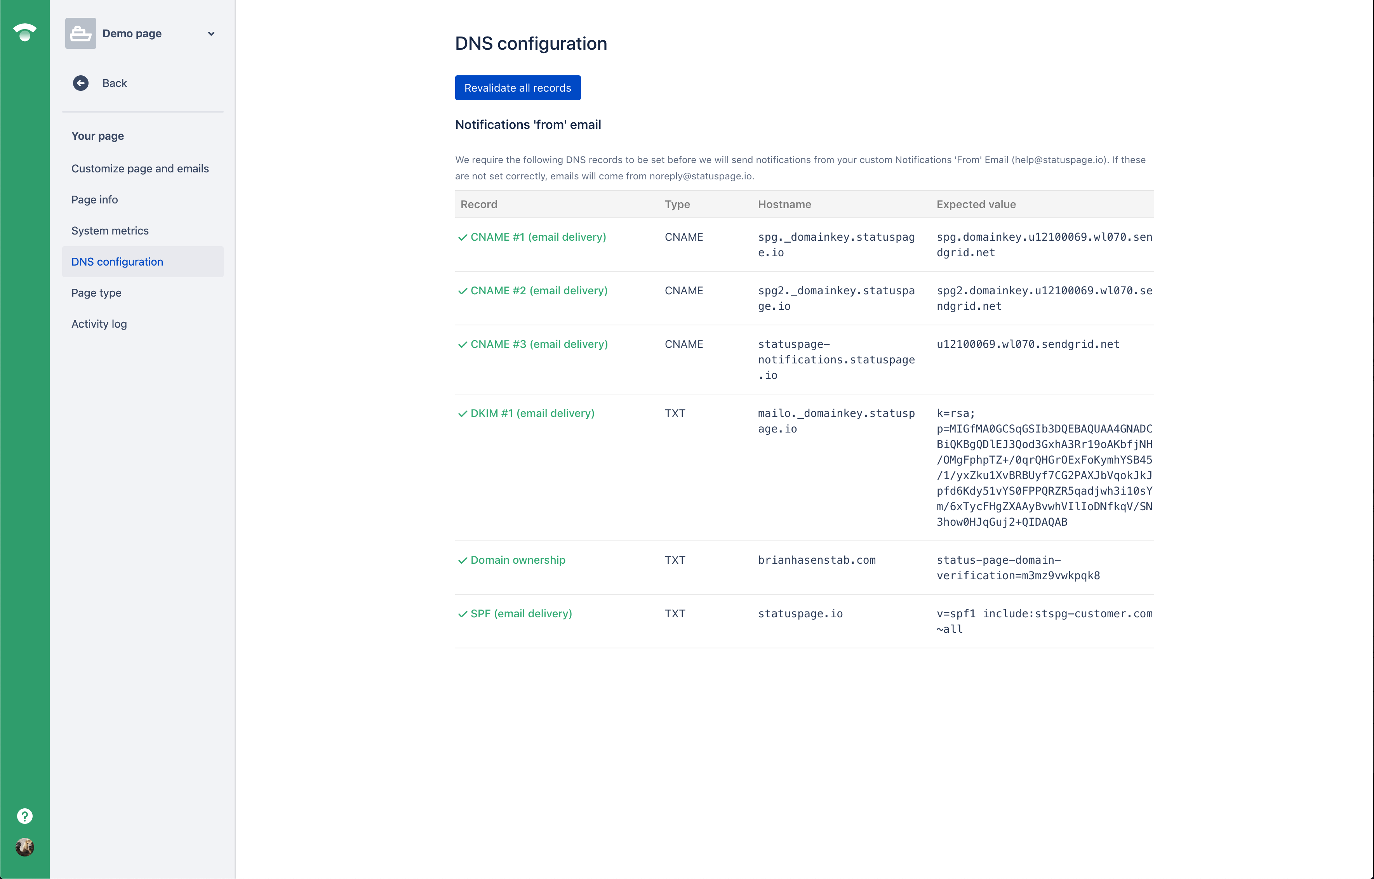
Task: Open System metrics section
Action: 110,231
